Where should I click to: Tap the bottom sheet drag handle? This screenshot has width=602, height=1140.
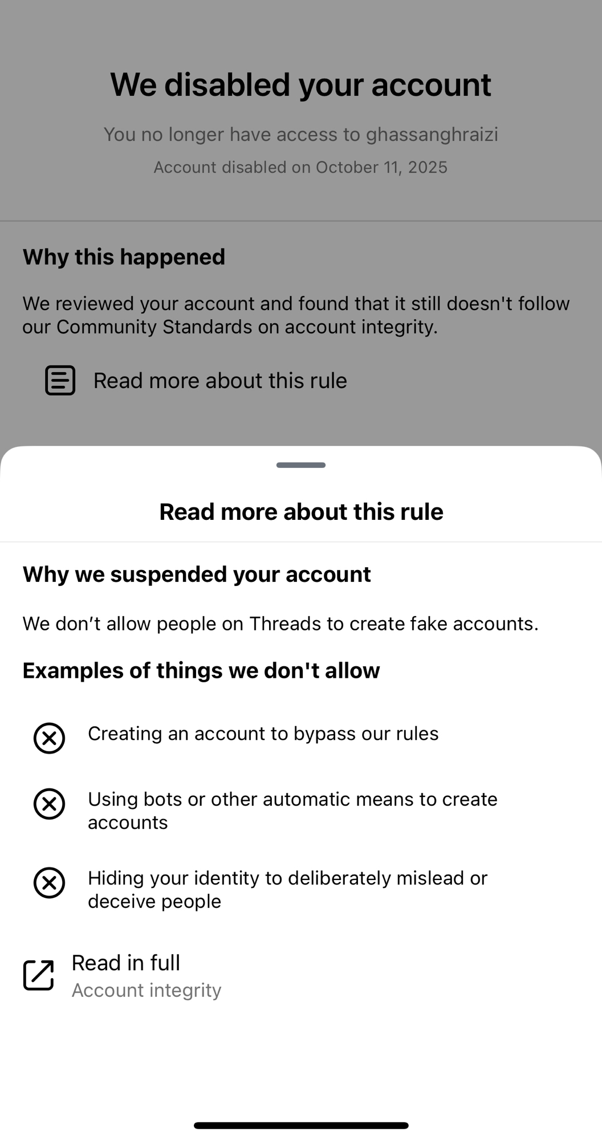301,465
